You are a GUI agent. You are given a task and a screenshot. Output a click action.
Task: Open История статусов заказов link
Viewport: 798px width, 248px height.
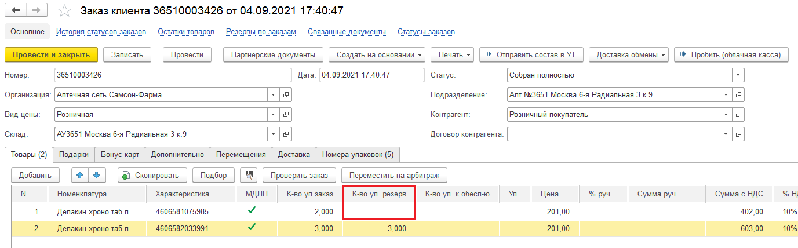[x=101, y=31]
